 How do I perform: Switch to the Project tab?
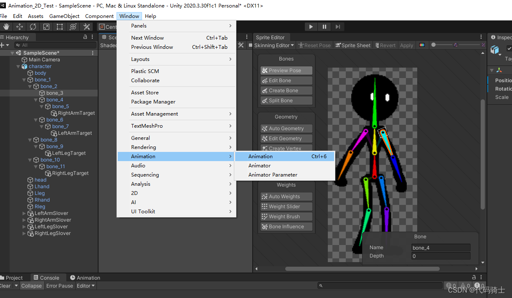pyautogui.click(x=11, y=278)
